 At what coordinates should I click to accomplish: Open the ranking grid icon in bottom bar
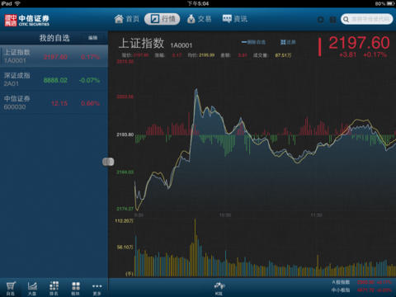(x=54, y=288)
